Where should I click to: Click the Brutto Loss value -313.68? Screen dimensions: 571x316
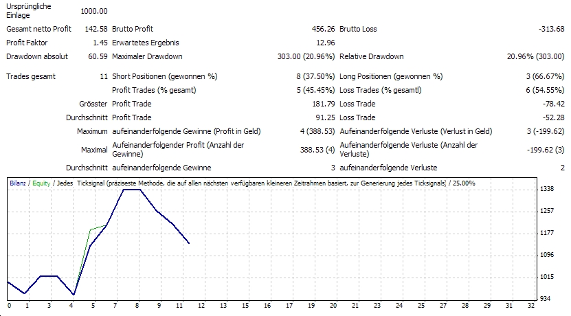coord(551,29)
